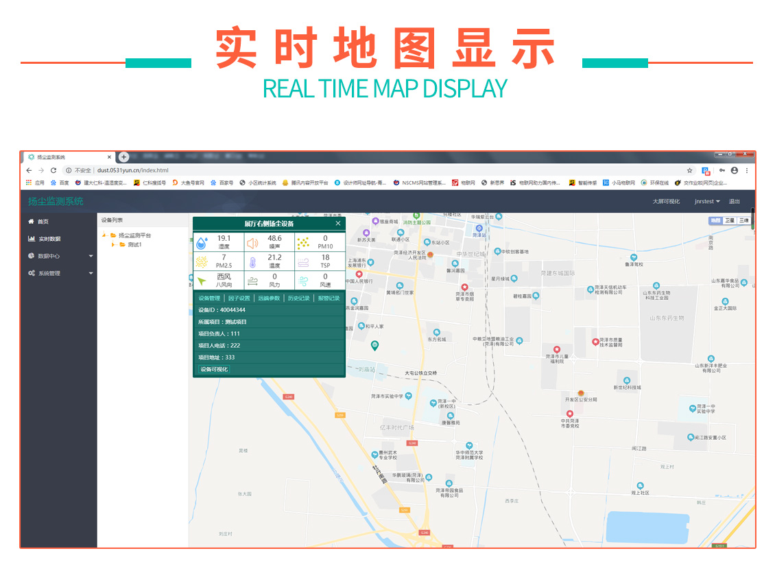This screenshot has width=775, height=575.
Task: Click the green device marker on map
Action: click(374, 344)
